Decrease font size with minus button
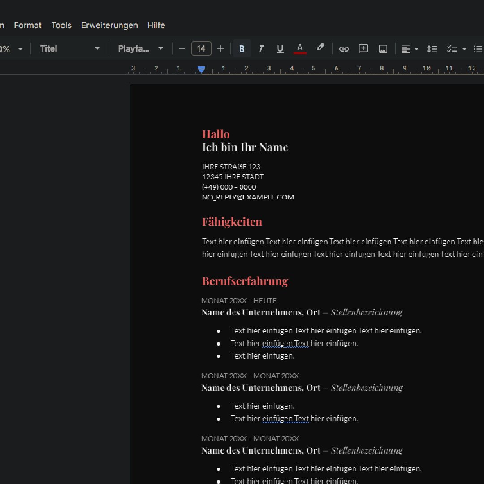The height and width of the screenshot is (484, 484). 182,49
